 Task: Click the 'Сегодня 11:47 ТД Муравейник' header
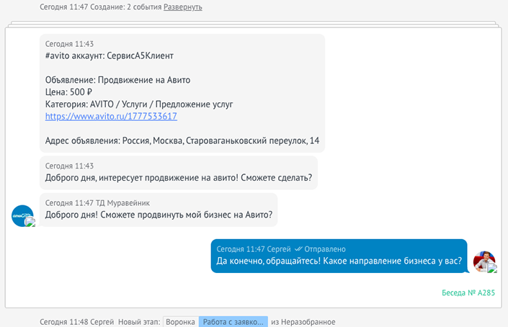pyautogui.click(x=97, y=203)
